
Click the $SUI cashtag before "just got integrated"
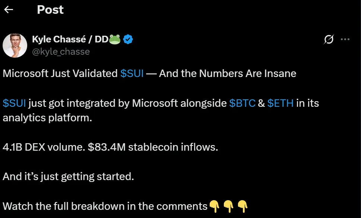click(x=15, y=103)
